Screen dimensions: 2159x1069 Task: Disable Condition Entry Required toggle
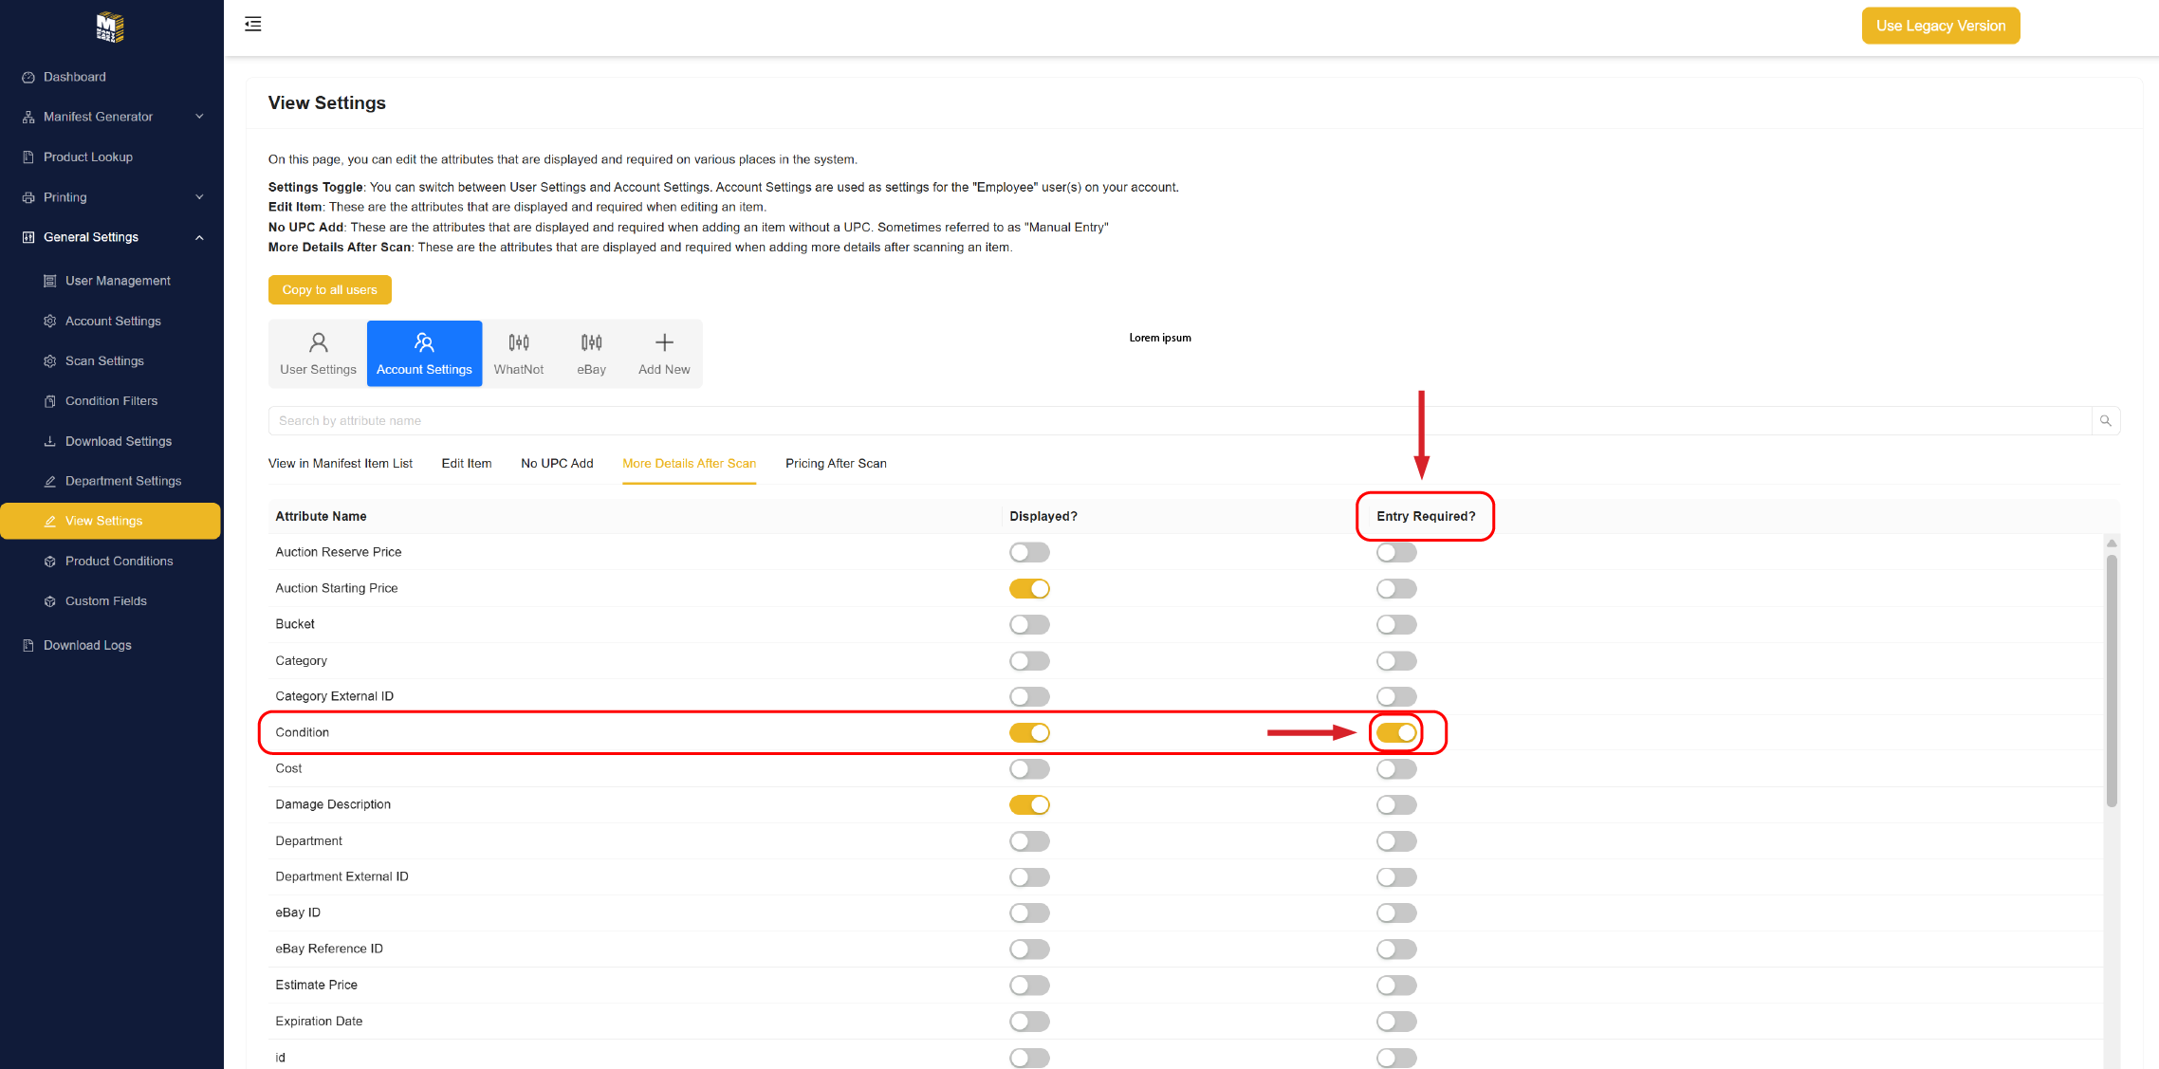pos(1396,732)
